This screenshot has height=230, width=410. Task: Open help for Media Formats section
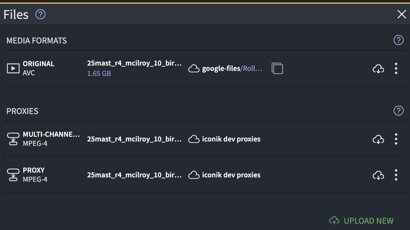point(398,40)
